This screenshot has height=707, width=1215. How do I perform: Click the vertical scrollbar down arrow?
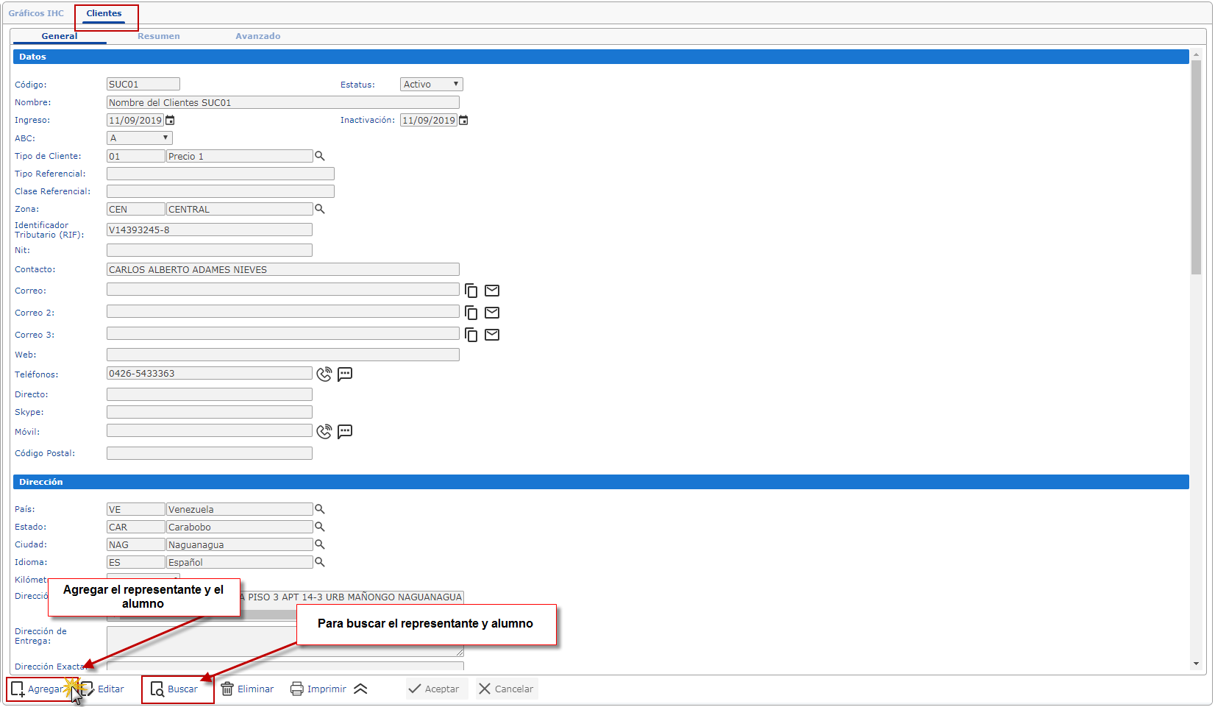[1196, 664]
